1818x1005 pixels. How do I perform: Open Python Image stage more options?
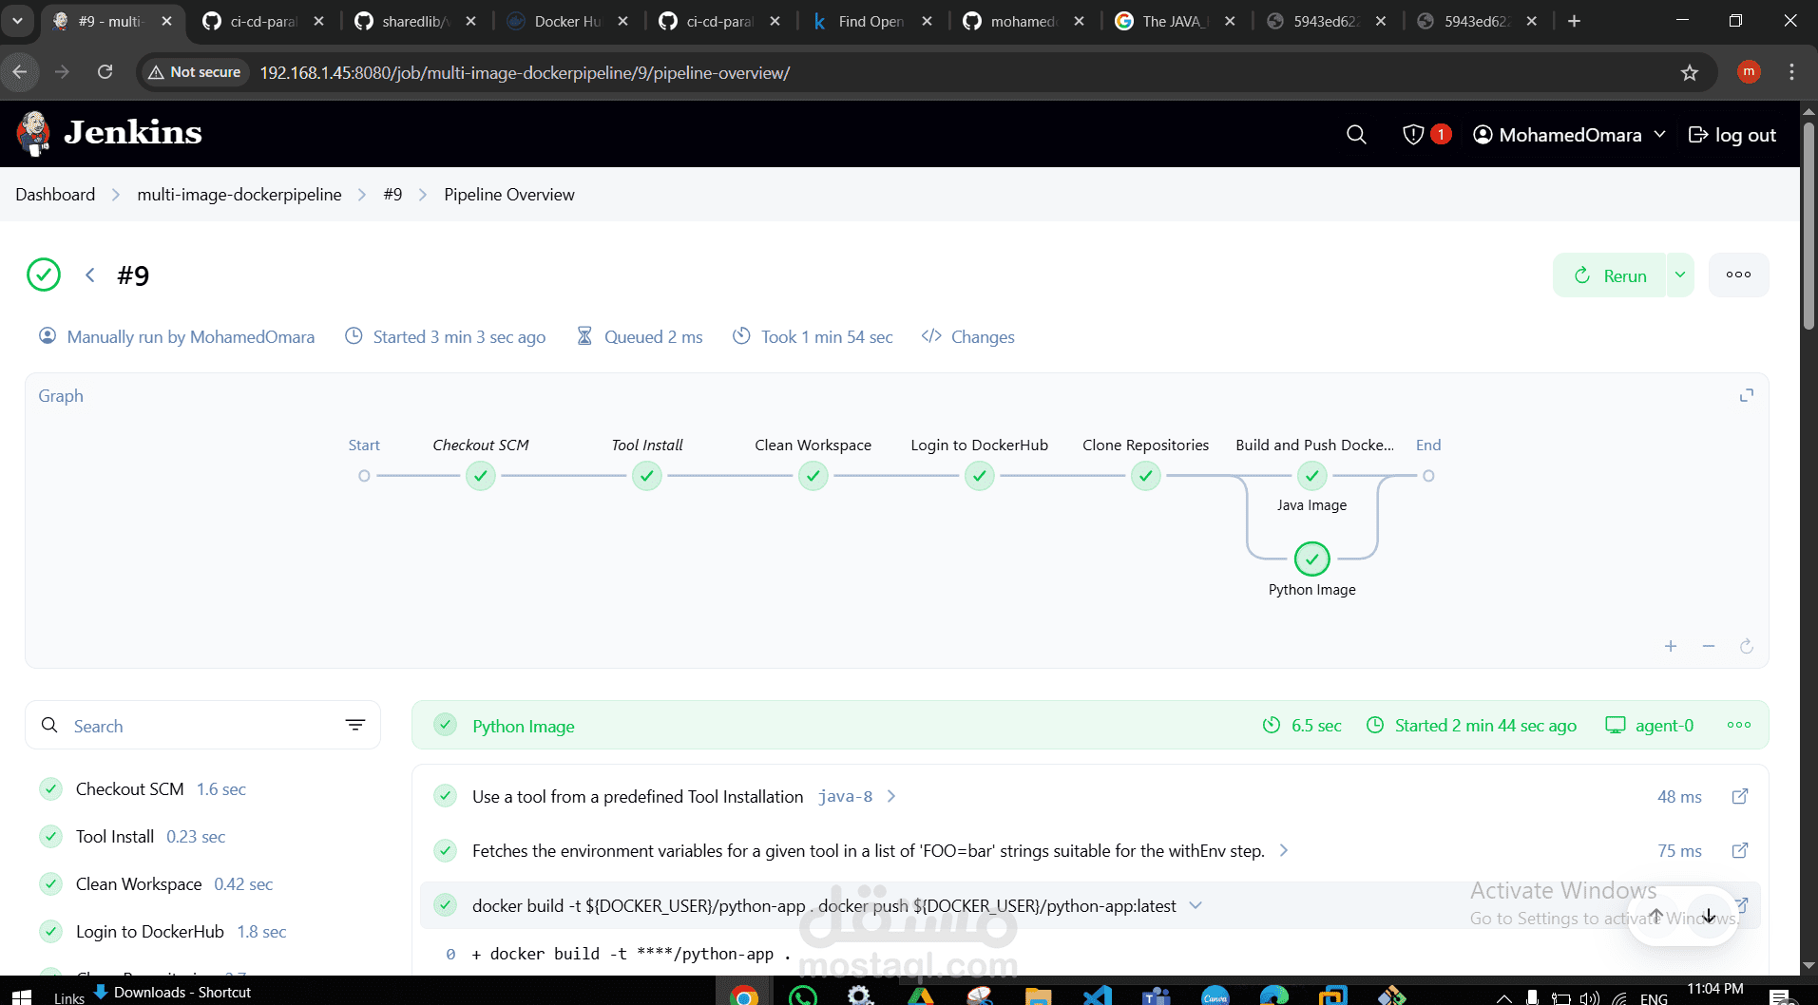(1739, 725)
